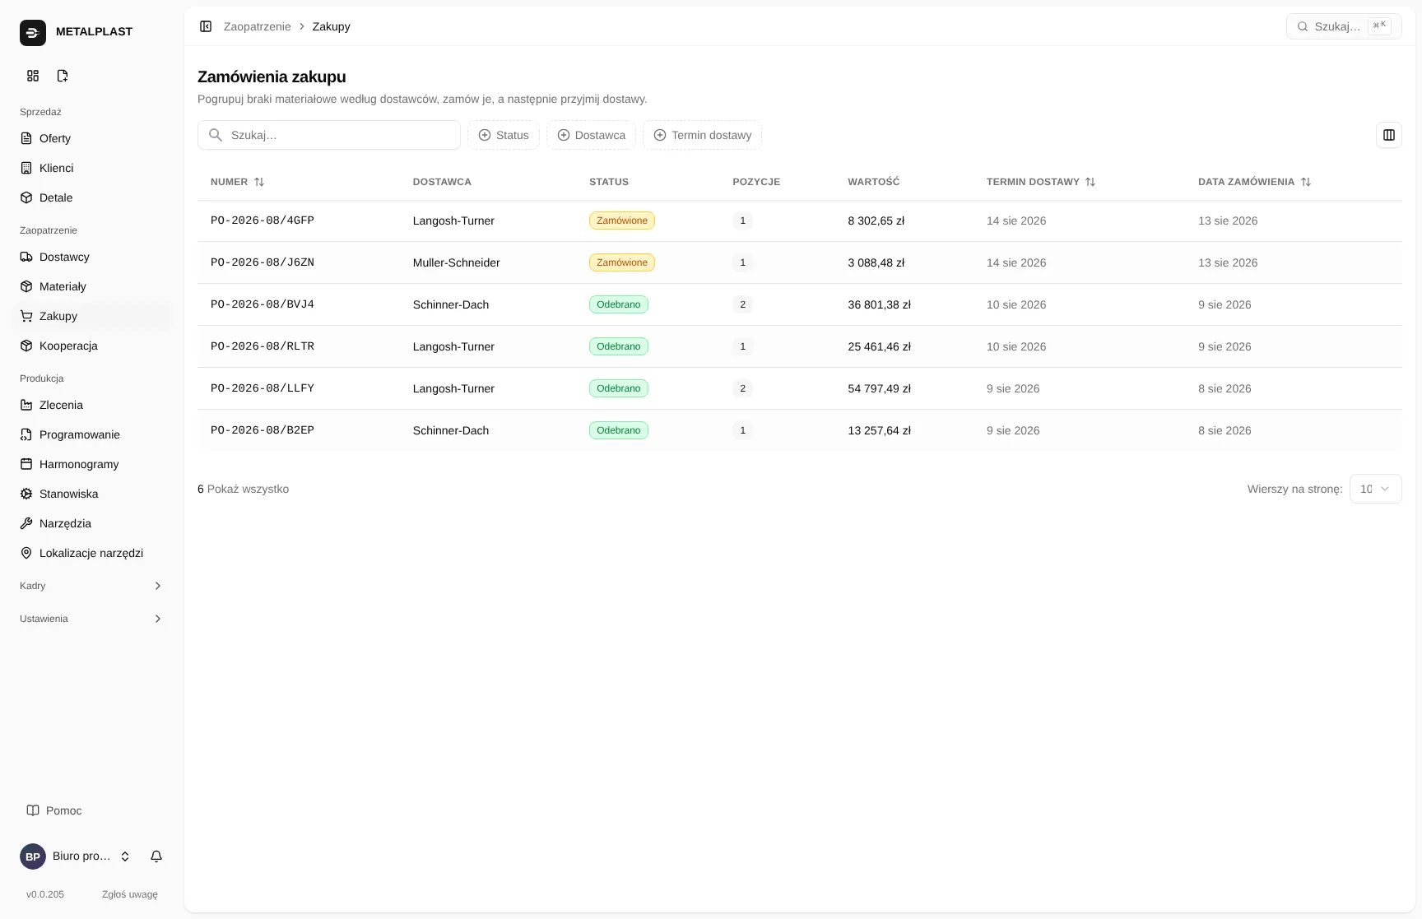Image resolution: width=1422 pixels, height=919 pixels.
Task: Click Zamówione badge for PO-2026-08/4GFP
Action: point(622,220)
